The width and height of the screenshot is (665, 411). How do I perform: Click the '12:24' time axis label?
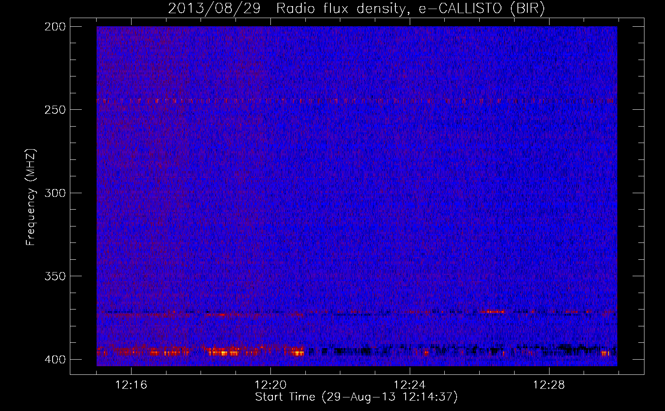[x=409, y=385]
